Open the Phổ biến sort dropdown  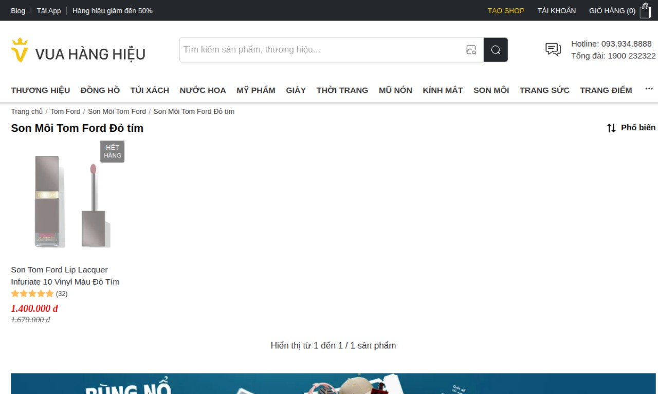638,128
